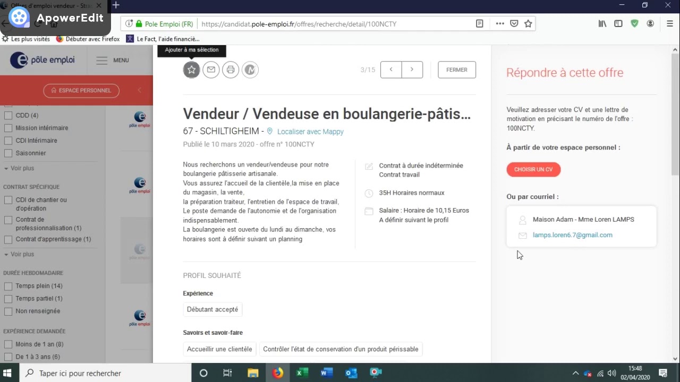Image resolution: width=680 pixels, height=382 pixels.
Task: Check CDI de chantier ou d'opération
Action: (8, 200)
